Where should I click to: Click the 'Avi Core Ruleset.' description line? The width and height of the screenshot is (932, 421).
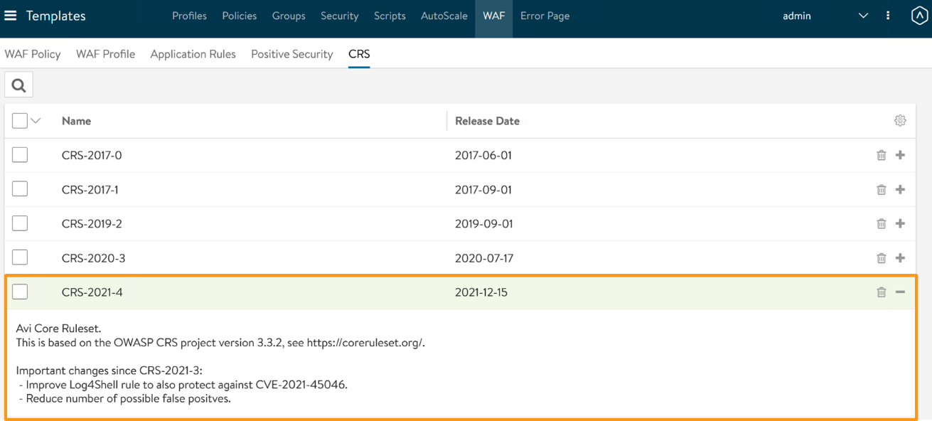[x=58, y=329]
